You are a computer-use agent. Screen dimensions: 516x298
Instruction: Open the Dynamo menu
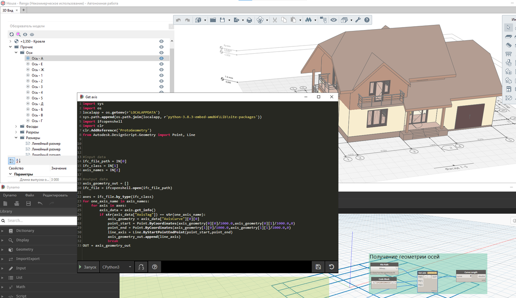click(x=10, y=195)
